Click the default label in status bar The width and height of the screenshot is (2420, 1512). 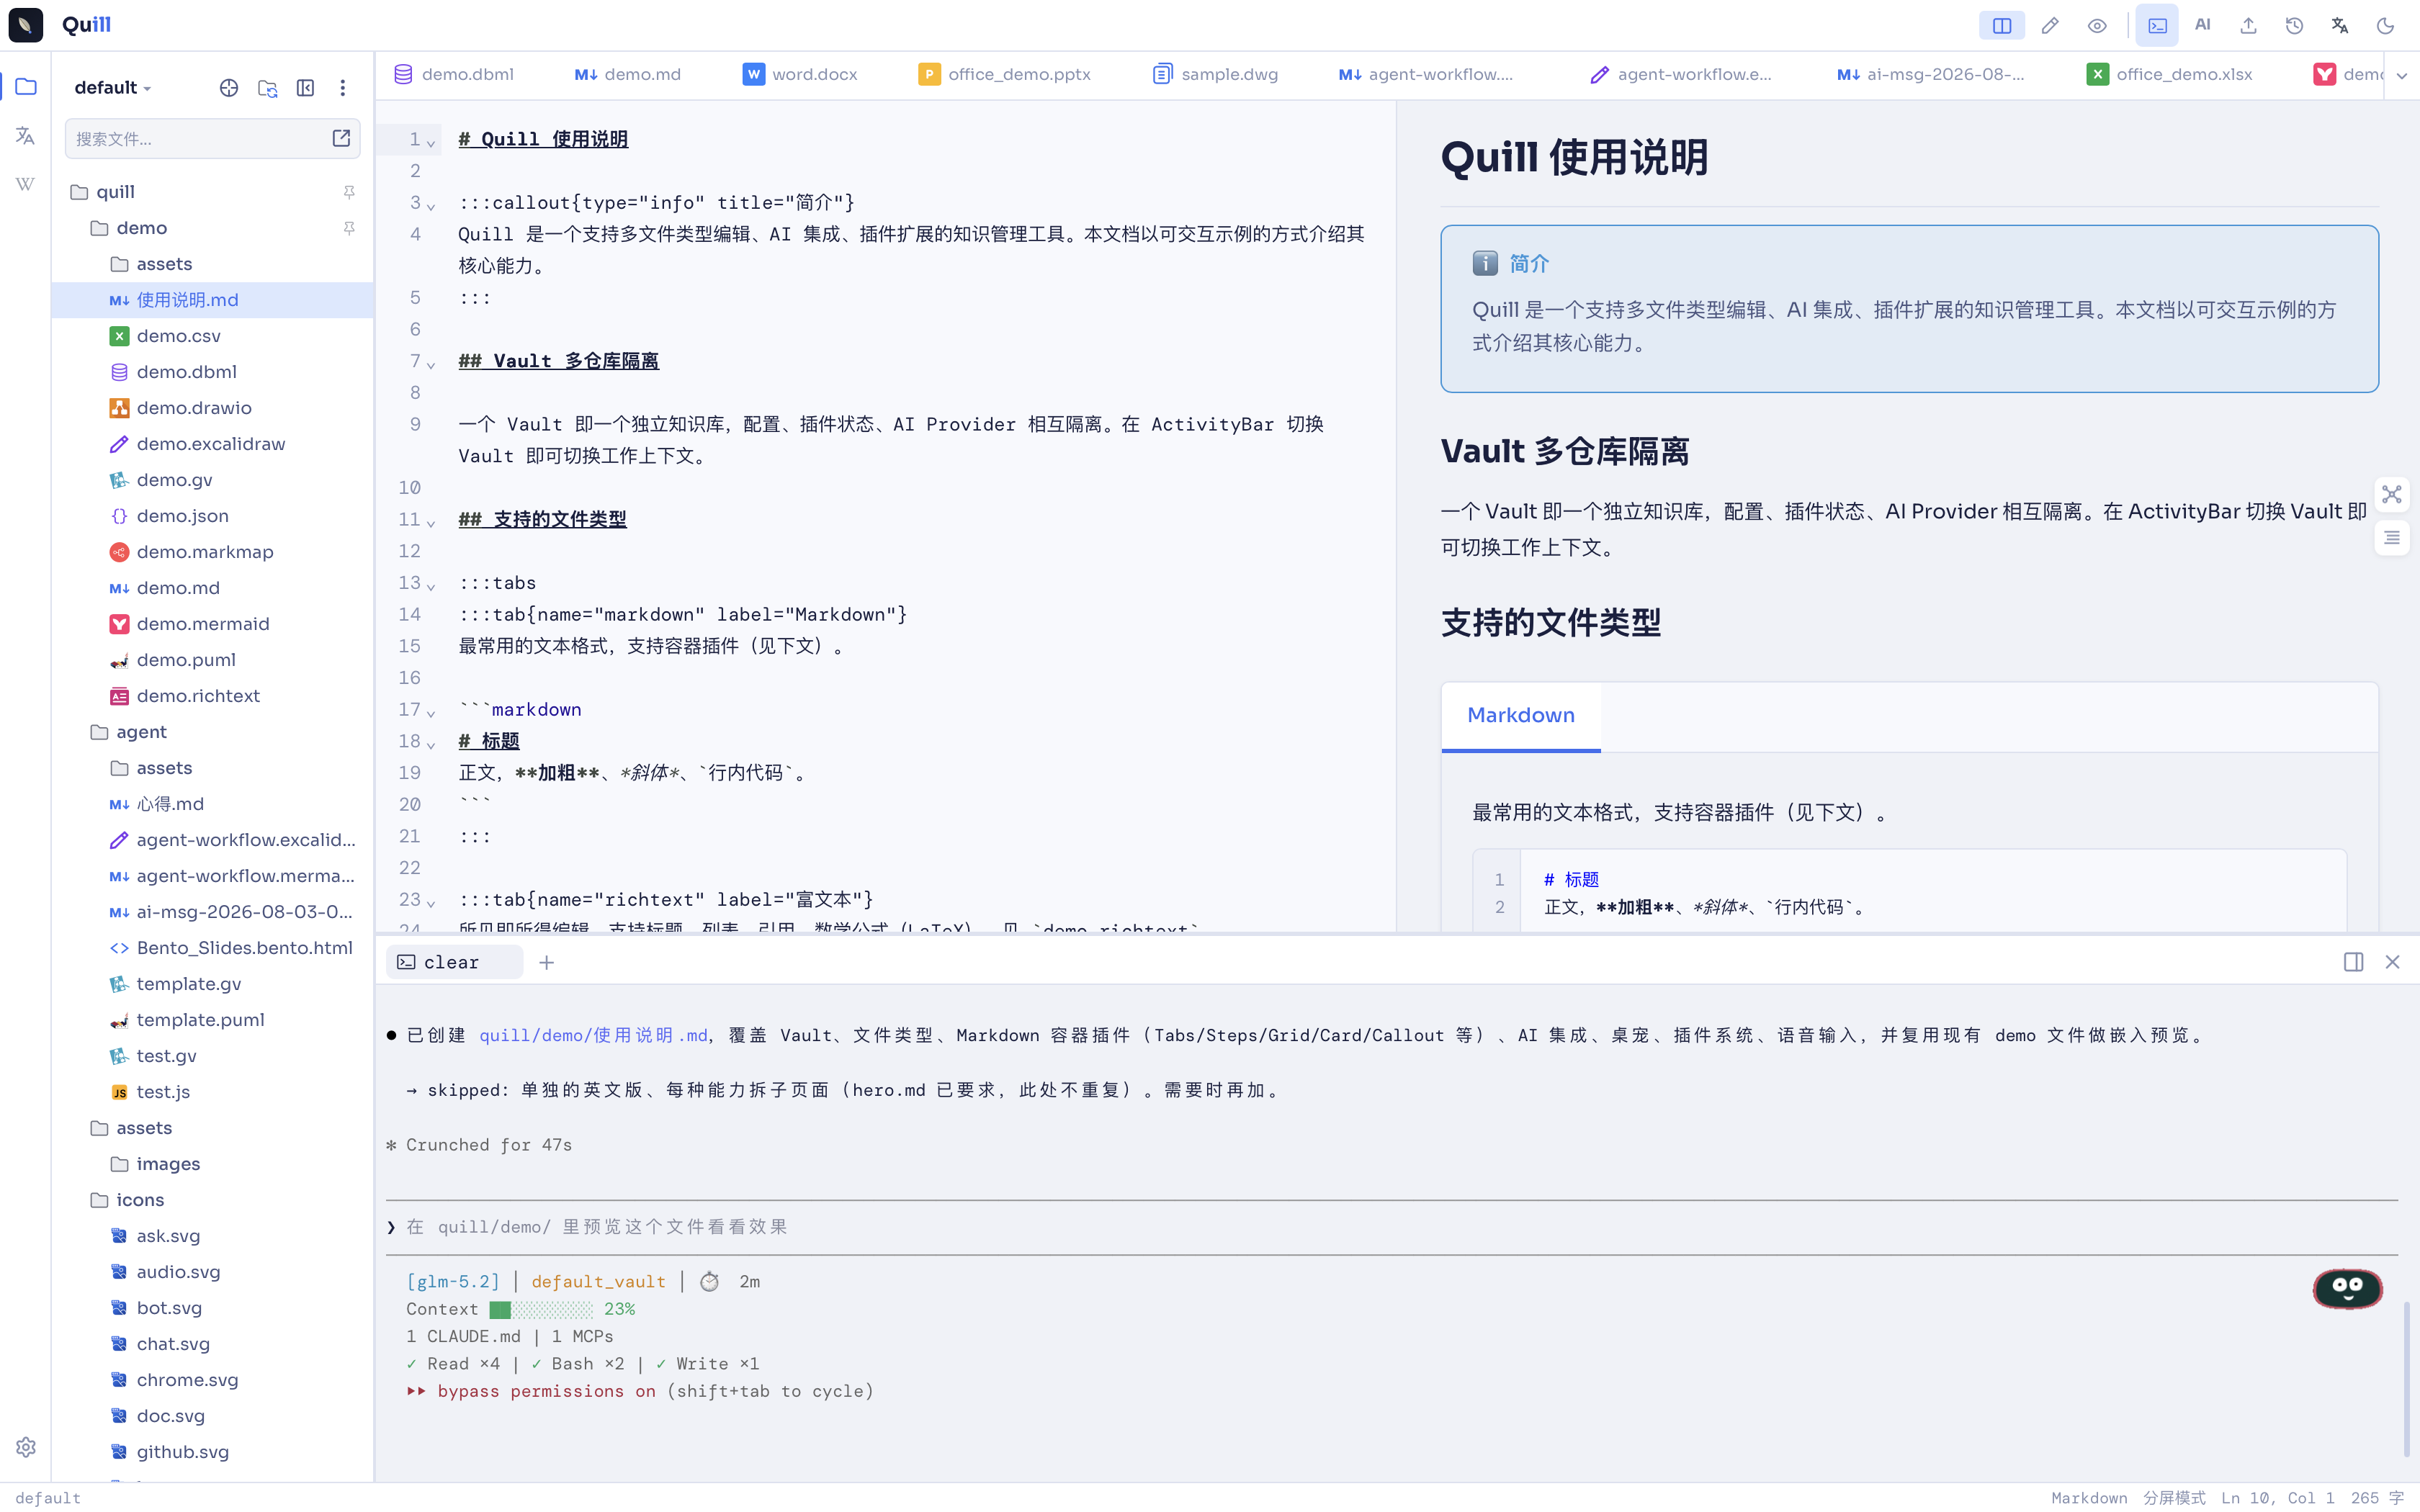click(48, 1498)
